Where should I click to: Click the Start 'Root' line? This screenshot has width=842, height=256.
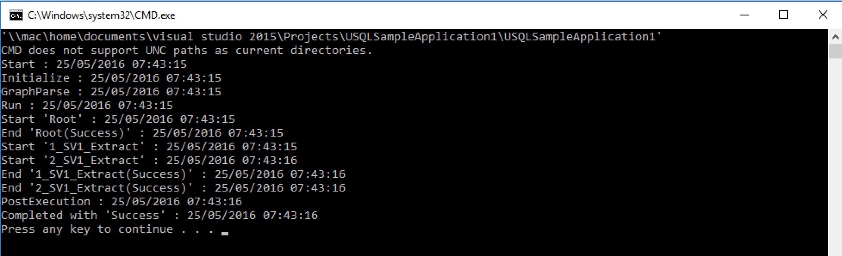tap(118, 119)
